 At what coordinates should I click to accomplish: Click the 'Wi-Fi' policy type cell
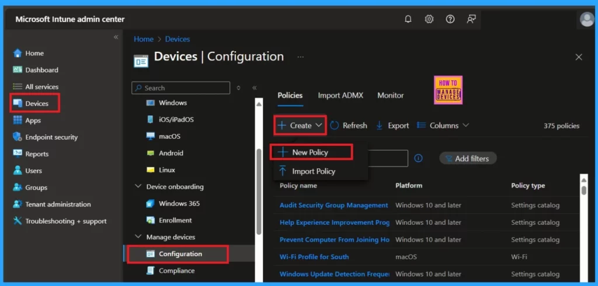(x=519, y=257)
